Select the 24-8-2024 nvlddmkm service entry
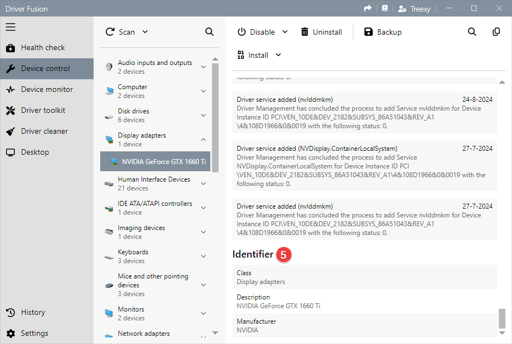512x344 pixels. [x=364, y=113]
